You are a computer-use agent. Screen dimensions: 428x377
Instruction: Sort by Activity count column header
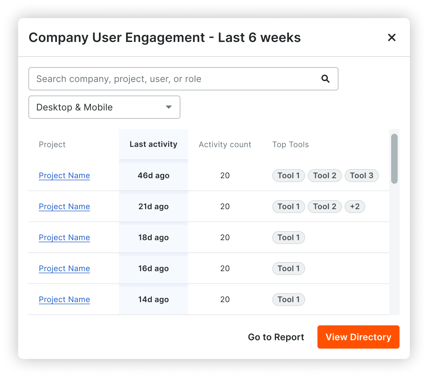tap(225, 145)
